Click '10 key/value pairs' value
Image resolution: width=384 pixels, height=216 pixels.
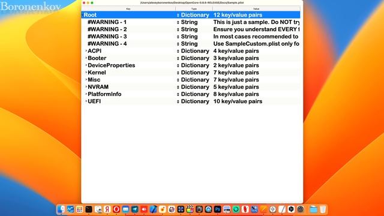coord(238,101)
